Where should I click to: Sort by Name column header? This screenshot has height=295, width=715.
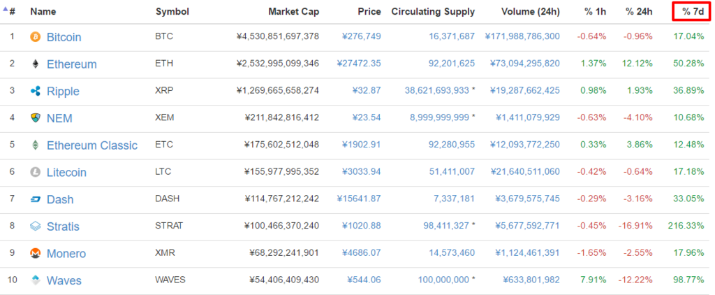(x=43, y=12)
